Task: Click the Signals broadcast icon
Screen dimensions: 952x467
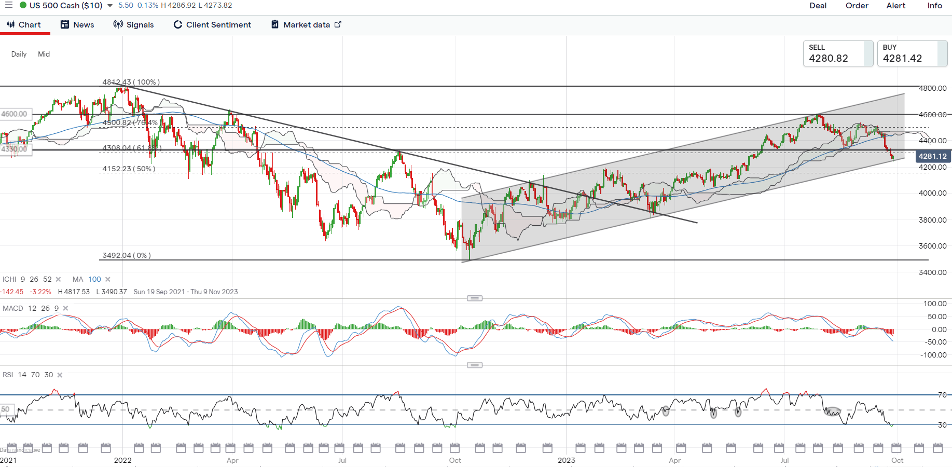Action: [118, 24]
